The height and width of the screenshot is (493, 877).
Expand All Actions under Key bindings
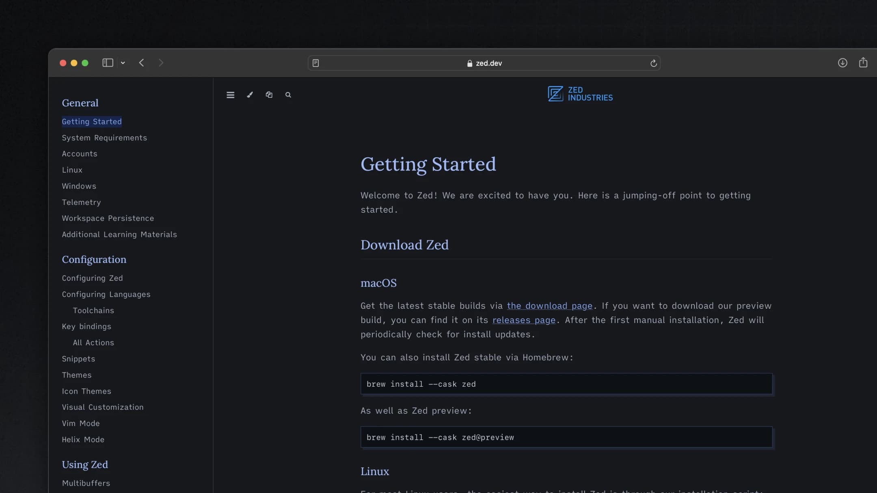click(93, 342)
